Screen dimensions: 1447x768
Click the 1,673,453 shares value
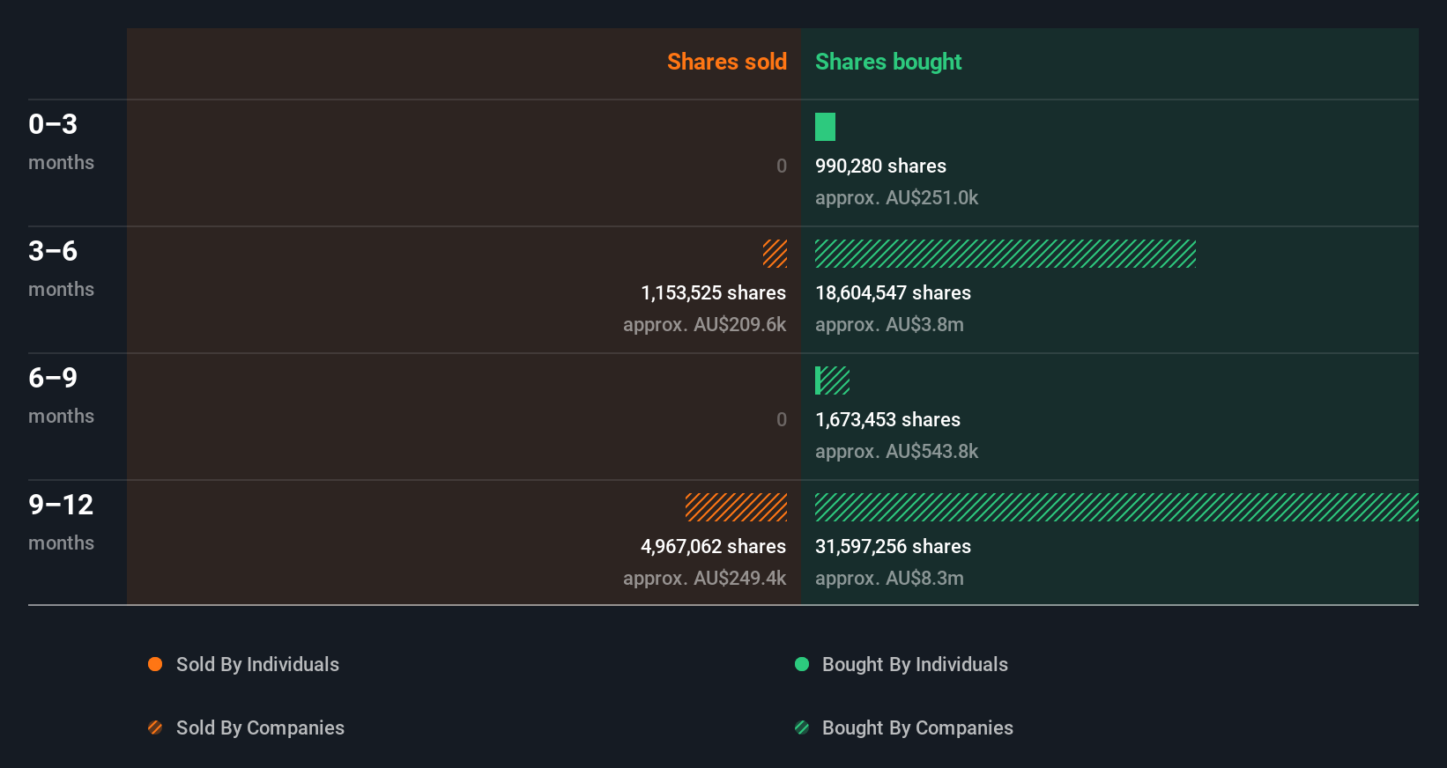(887, 419)
